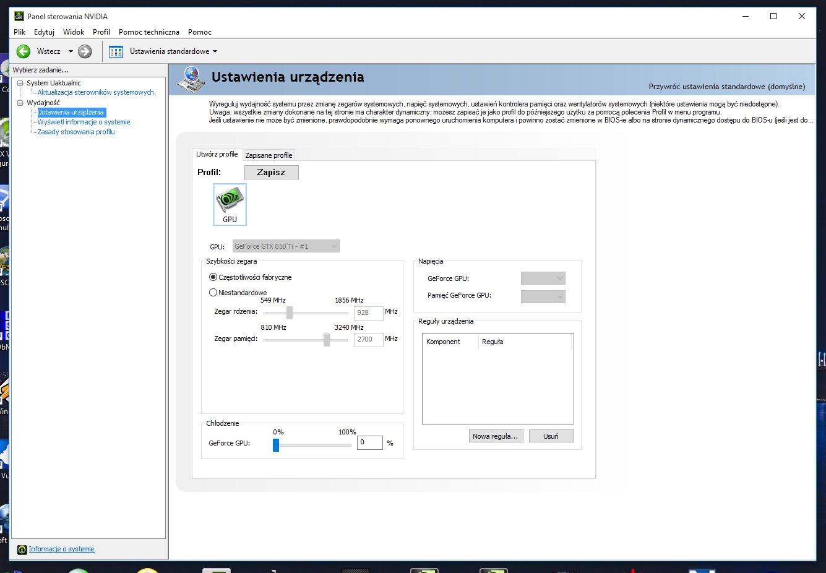Viewport: 826px width, 573px height.
Task: Click the 1856 MHz maximum core label
Action: [x=349, y=301]
